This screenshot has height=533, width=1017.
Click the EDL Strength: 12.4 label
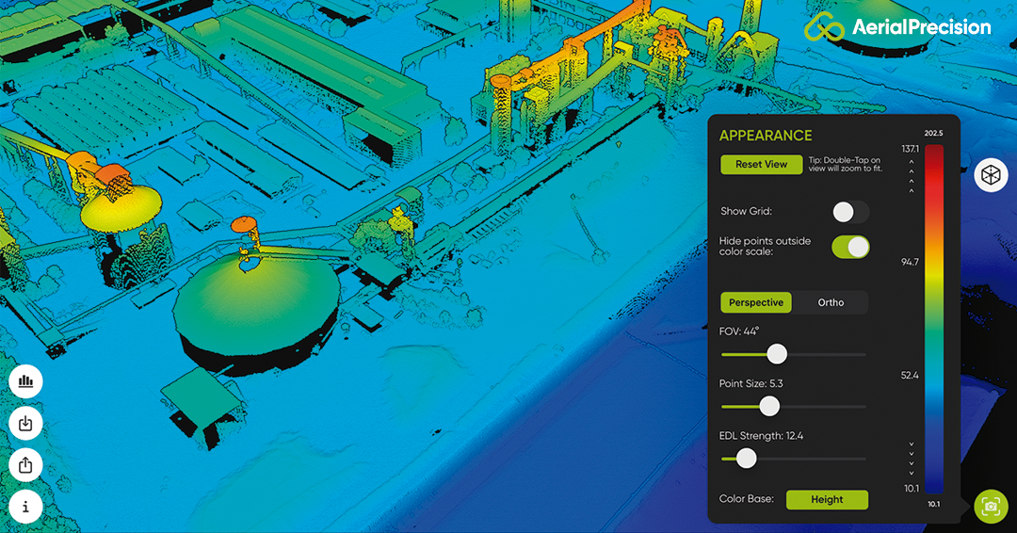(762, 436)
